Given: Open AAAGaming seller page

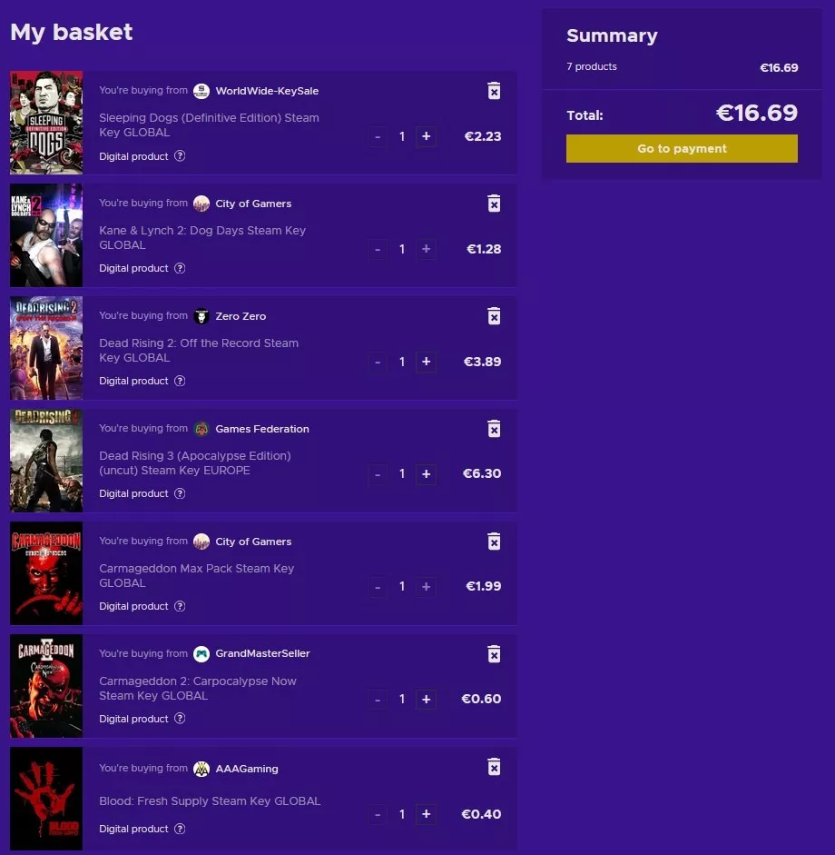Looking at the screenshot, I should pos(247,769).
